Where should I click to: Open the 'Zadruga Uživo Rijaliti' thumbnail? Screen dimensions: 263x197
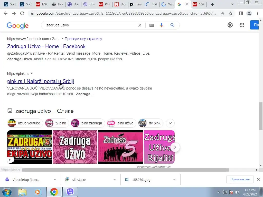click(159, 147)
